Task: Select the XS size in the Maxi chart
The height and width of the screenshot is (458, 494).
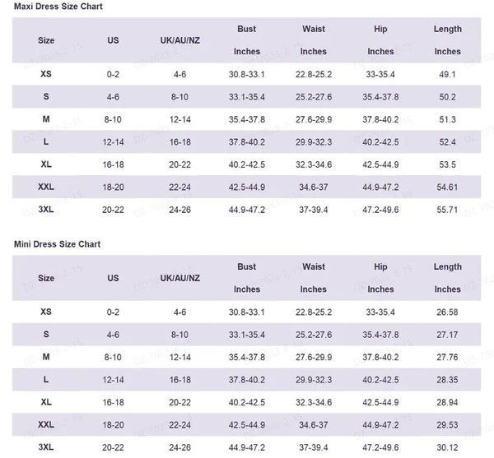Action: pos(46,74)
